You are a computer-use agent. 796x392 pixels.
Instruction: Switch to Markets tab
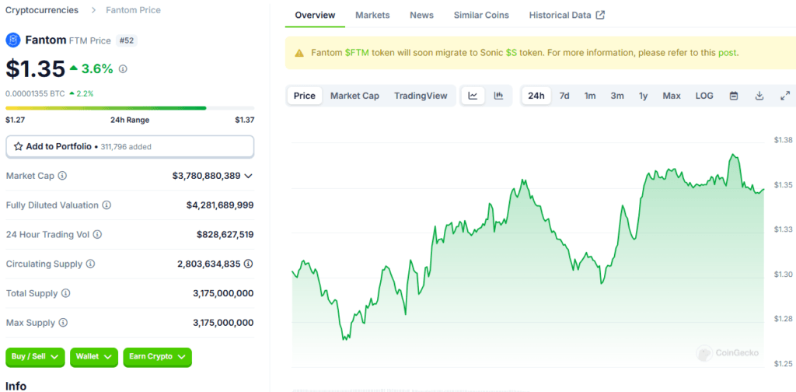pos(372,16)
